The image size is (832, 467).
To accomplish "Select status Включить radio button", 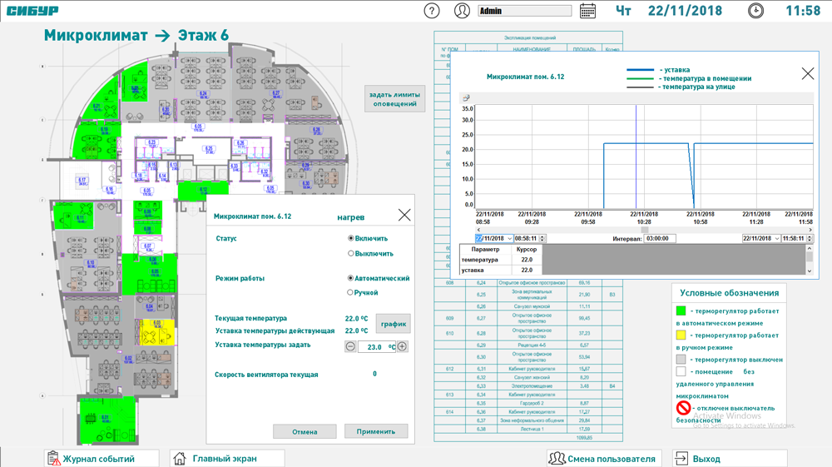I will pyautogui.click(x=351, y=238).
